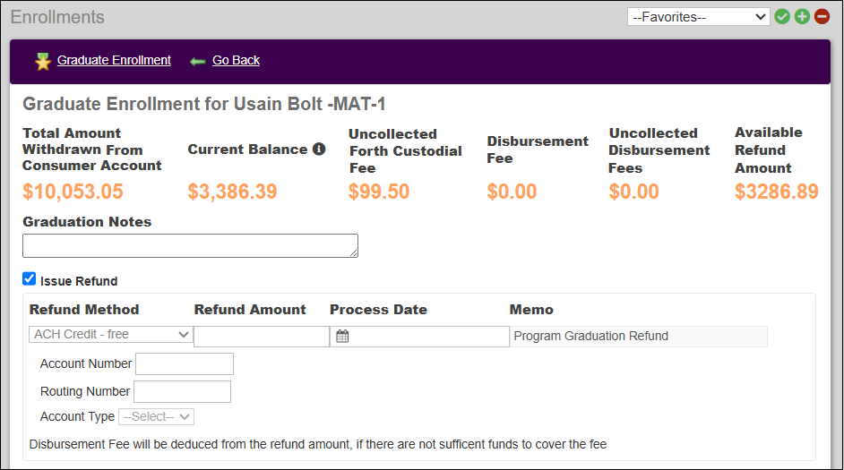The height and width of the screenshot is (470, 844).
Task: Click the Graduate Enrollment for Usain Bolt heading
Action: click(204, 104)
